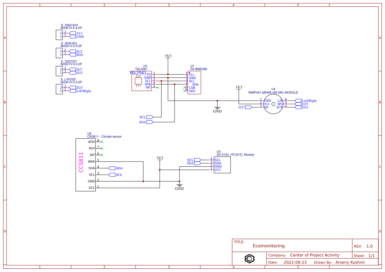Click the SCL net port near U5
This screenshot has height=272, width=385.
tap(147, 117)
